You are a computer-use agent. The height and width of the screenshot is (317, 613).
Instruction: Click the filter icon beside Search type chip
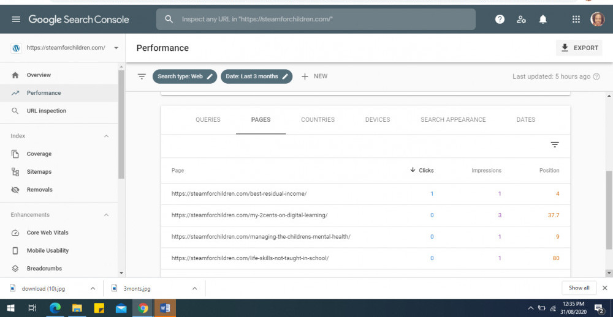pyautogui.click(x=142, y=76)
